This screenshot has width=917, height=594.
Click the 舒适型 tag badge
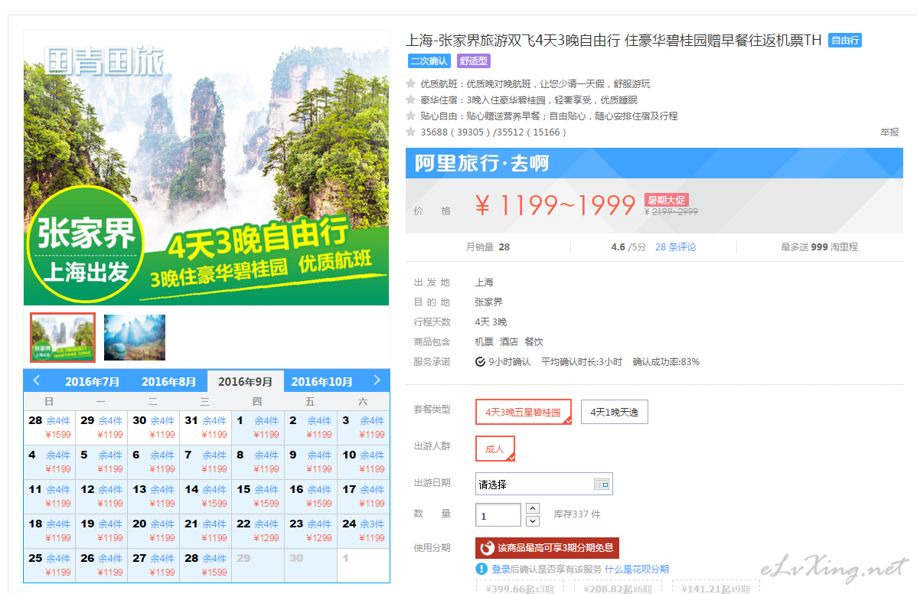click(474, 60)
